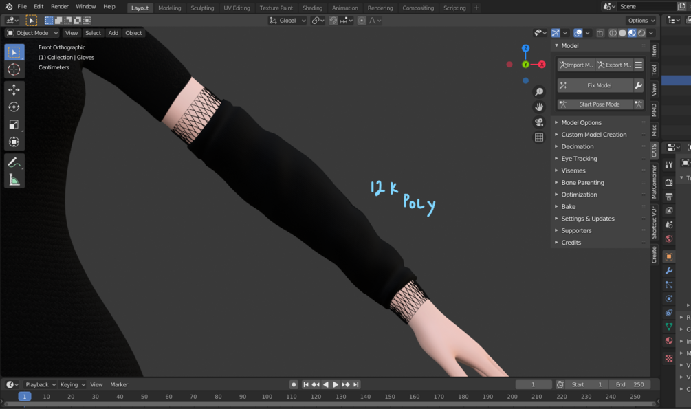Screen dimensions: 691x409
Task: Click armature icon right of Start Pose Mode
Action: (638, 104)
